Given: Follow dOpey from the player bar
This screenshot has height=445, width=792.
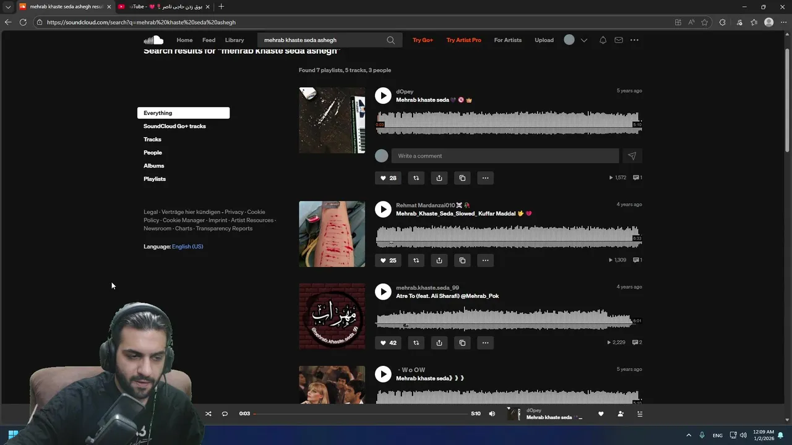Looking at the screenshot, I should coord(621,414).
